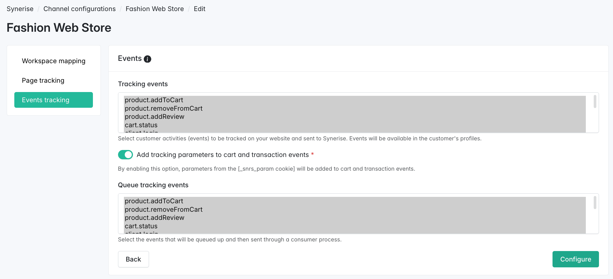Click the Configure button
This screenshot has width=613, height=279.
(x=575, y=259)
